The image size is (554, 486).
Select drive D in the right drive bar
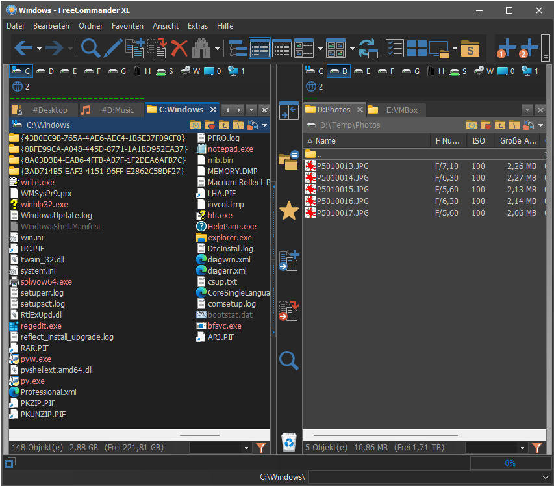tap(338, 71)
